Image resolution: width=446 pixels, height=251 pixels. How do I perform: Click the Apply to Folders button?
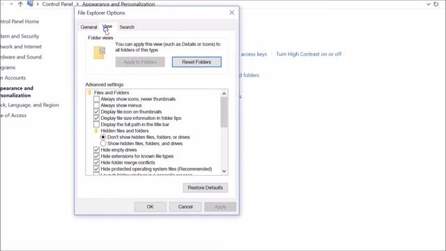tap(140, 62)
